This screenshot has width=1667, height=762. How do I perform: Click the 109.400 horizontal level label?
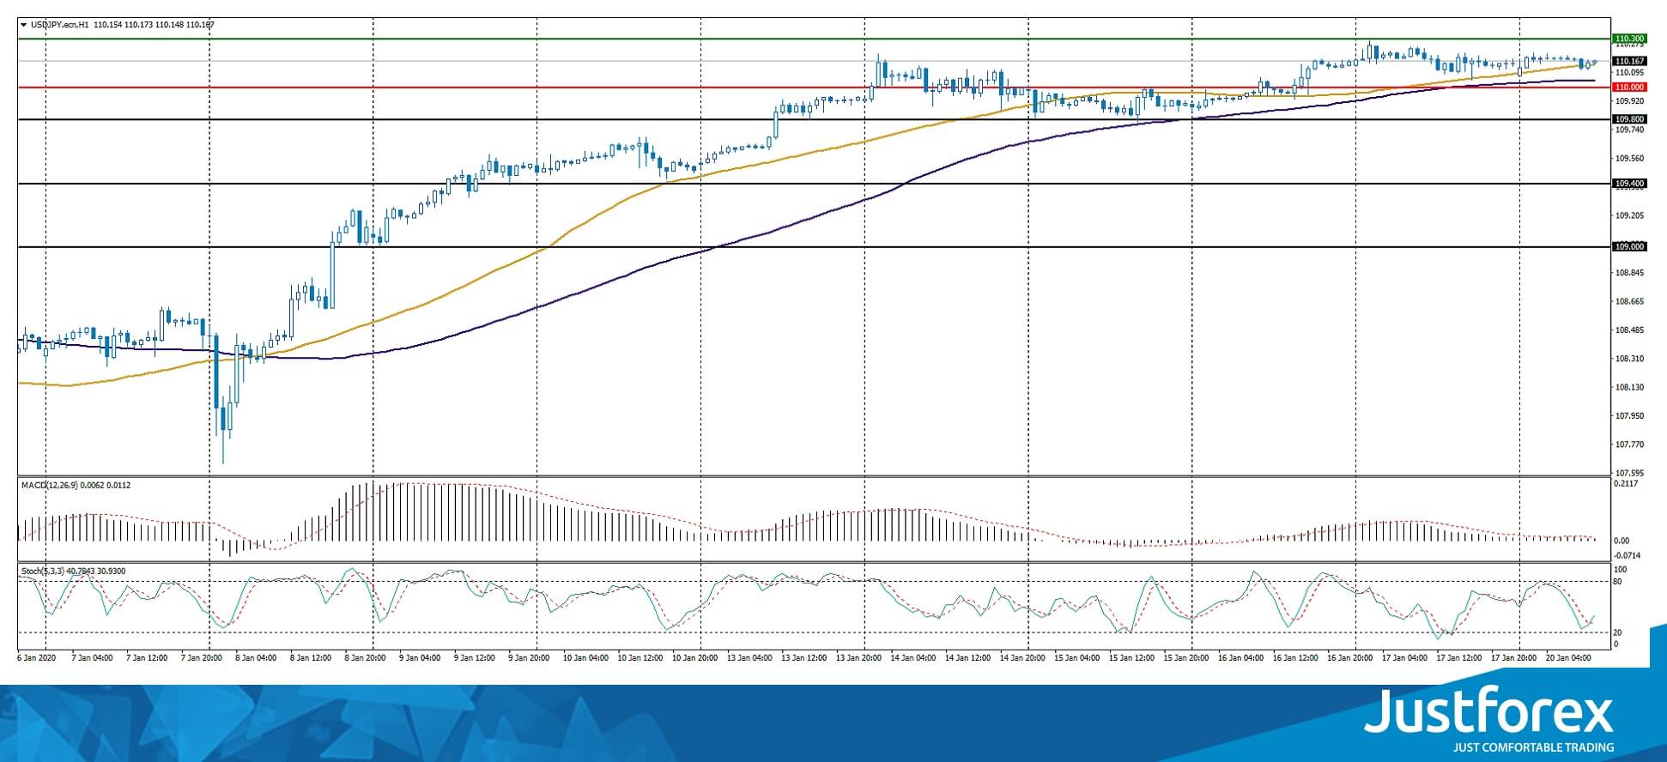1629,184
